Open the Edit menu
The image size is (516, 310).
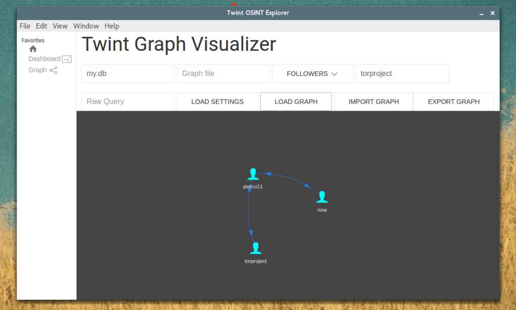pyautogui.click(x=41, y=26)
